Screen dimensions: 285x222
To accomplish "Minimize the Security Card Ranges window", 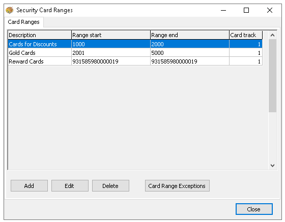I will (223, 10).
